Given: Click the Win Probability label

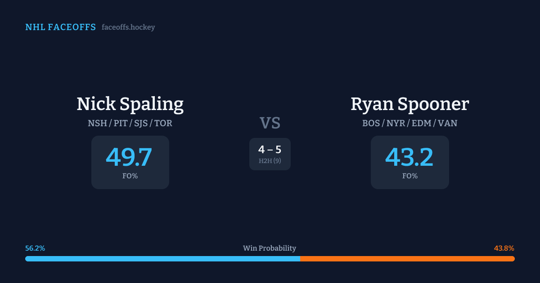Looking at the screenshot, I should (x=270, y=248).
